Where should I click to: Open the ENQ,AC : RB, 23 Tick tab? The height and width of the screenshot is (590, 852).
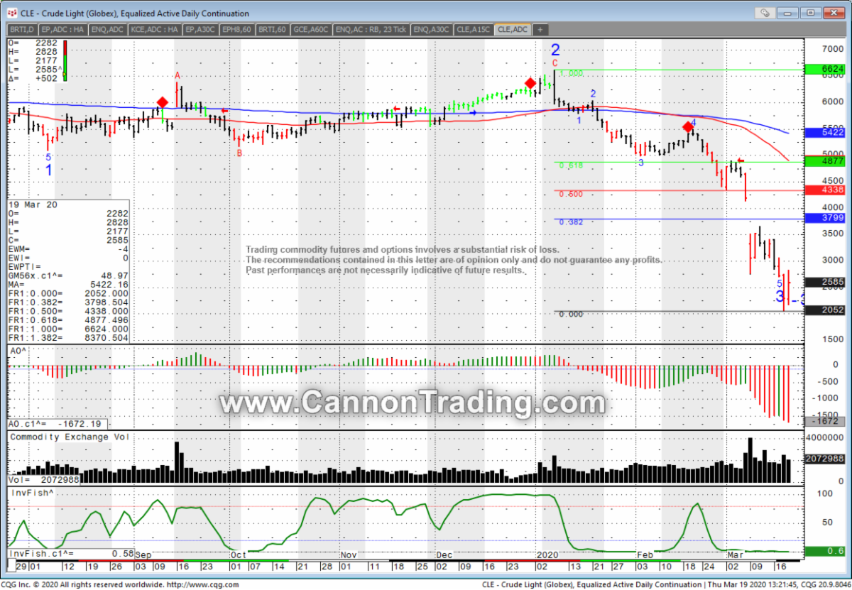371,29
